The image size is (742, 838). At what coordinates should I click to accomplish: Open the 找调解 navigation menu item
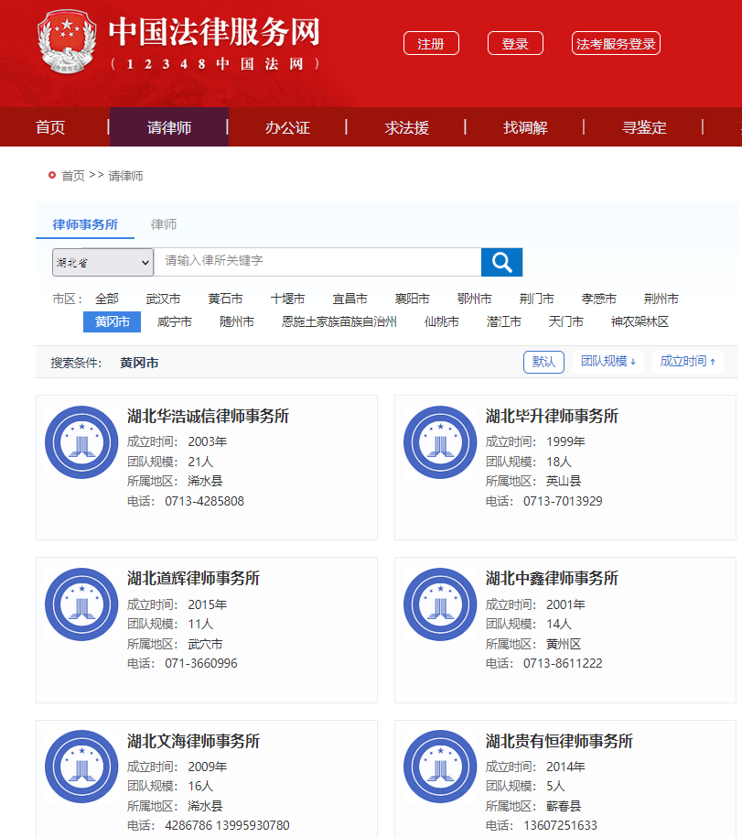pyautogui.click(x=525, y=127)
